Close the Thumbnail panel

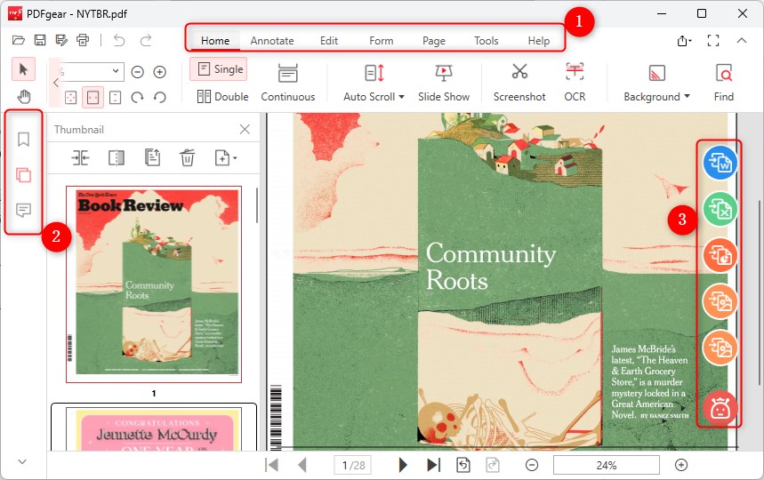(245, 129)
